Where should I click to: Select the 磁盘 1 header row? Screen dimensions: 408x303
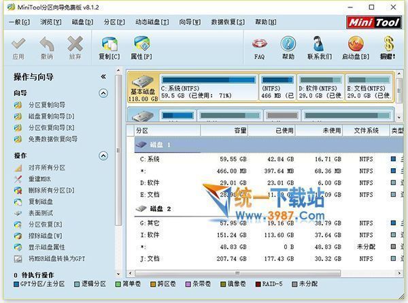(x=269, y=145)
